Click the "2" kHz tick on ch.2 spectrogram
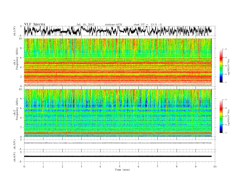 (x=21, y=127)
